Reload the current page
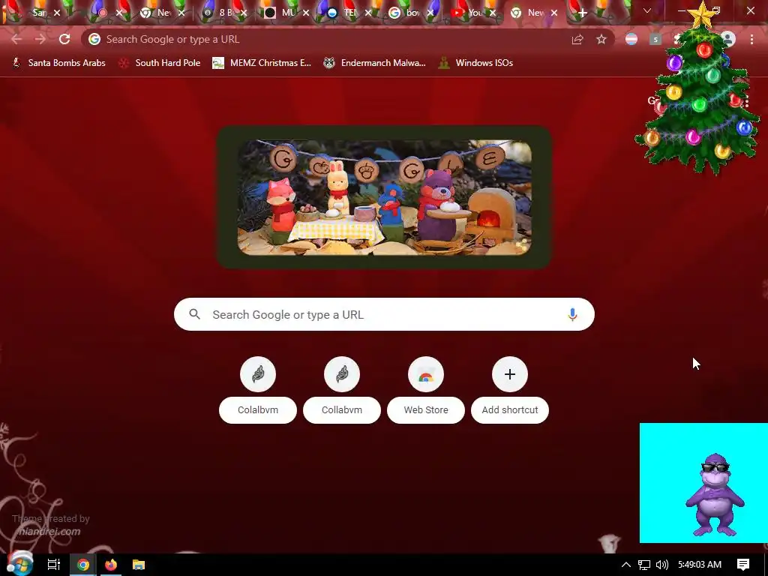Image resolution: width=768 pixels, height=576 pixels. [64, 39]
